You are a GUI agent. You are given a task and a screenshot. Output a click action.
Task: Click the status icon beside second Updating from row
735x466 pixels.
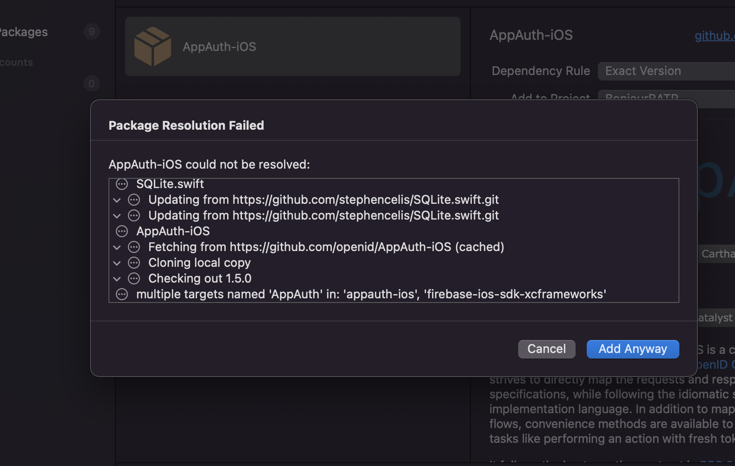134,215
